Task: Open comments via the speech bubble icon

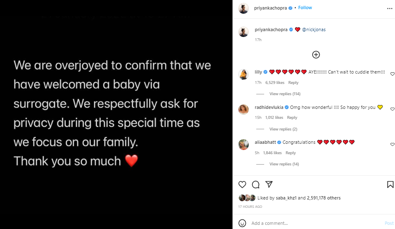Action: [256, 184]
